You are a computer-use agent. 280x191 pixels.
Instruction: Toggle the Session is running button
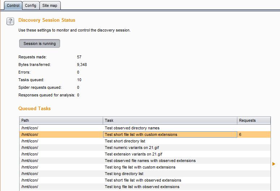[x=39, y=43]
